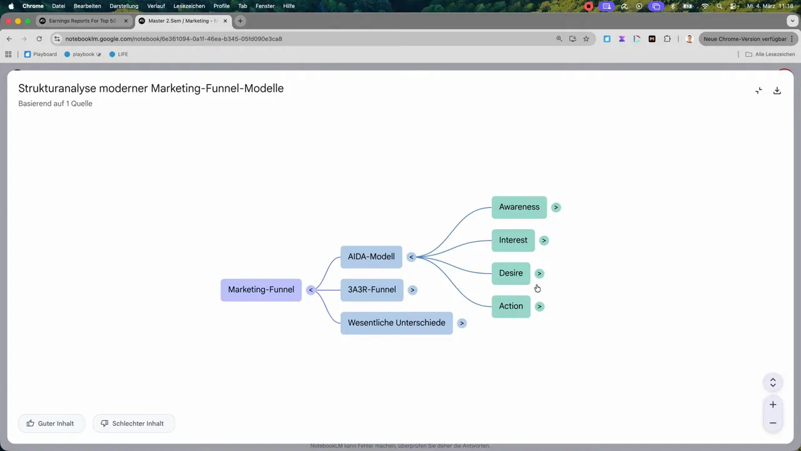Viewport: 801px width, 451px height.
Task: Open the Darstellung menu
Action: 124,6
